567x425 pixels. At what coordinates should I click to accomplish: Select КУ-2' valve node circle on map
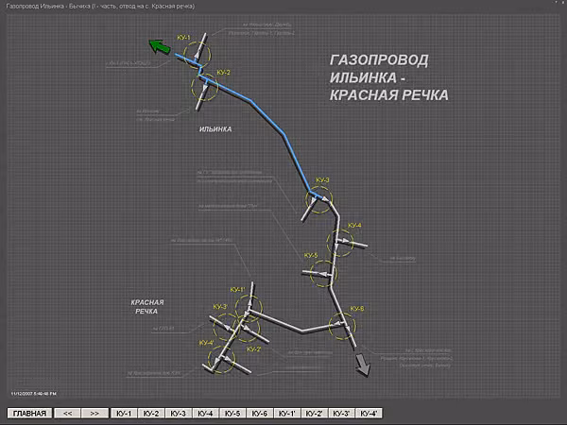(x=247, y=329)
